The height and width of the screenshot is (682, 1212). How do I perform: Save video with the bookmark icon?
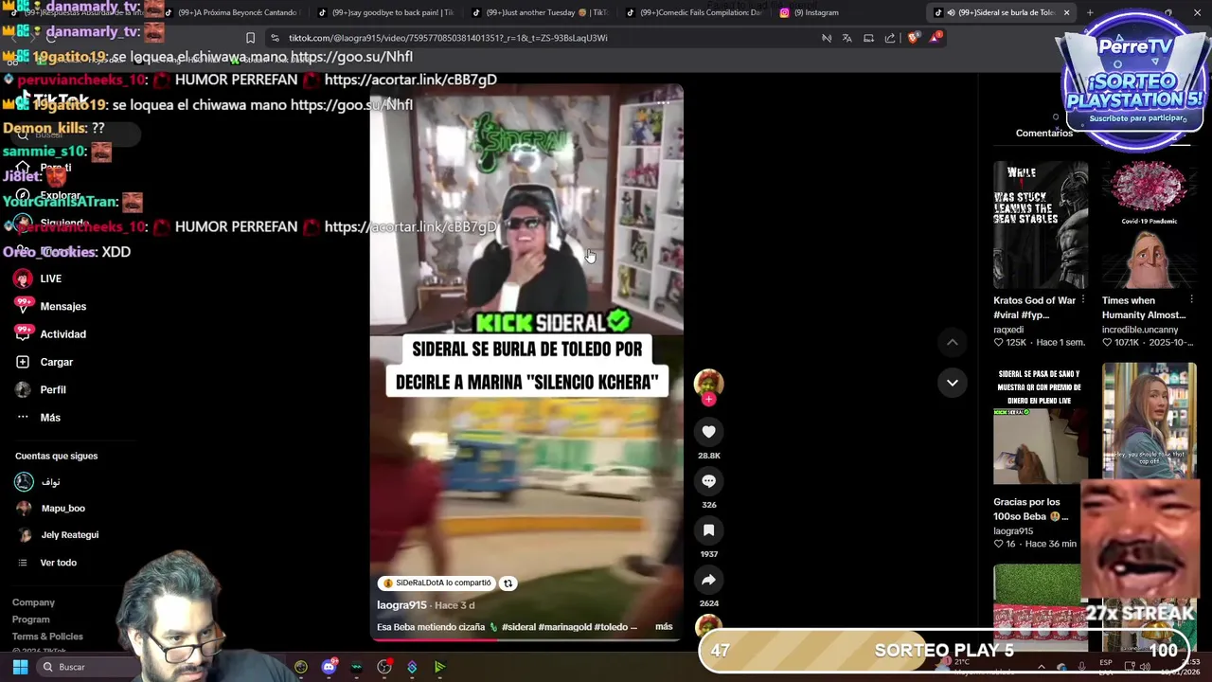point(708,530)
